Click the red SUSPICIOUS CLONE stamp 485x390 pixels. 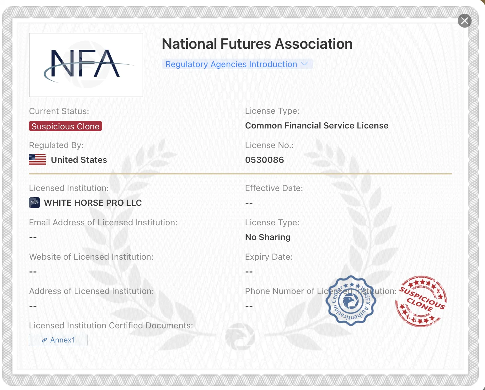421,301
